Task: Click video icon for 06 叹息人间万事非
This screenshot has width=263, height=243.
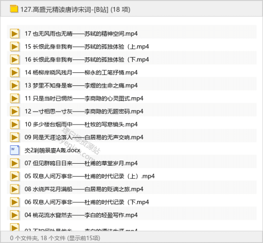Action: pos(14,202)
